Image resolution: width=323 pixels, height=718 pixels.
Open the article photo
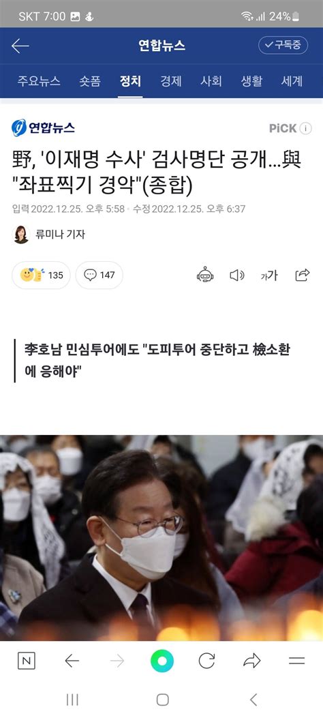[161, 537]
